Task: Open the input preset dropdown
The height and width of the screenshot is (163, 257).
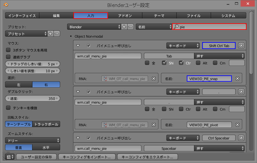Action: tap(26, 34)
